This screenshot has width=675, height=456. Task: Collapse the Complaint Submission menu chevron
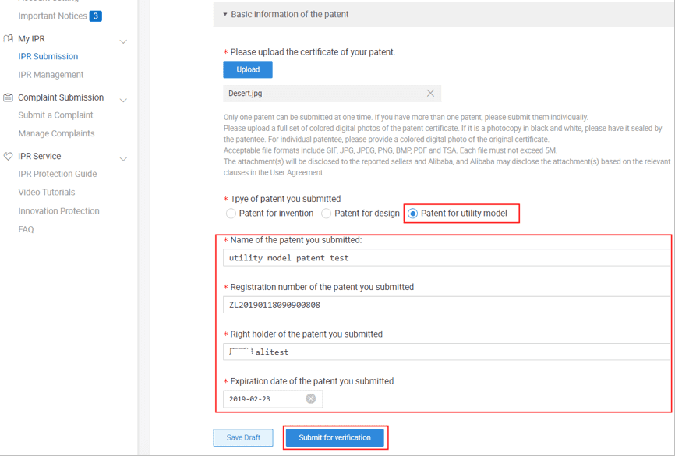click(123, 100)
